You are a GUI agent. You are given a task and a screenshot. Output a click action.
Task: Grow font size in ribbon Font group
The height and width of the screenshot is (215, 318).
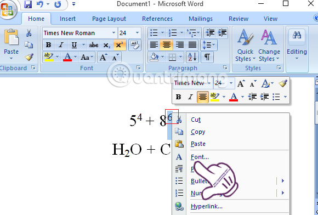click(x=103, y=57)
